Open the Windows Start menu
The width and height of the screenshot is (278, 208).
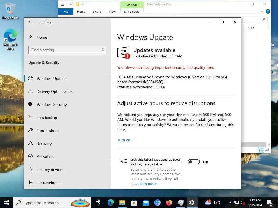point(7,203)
